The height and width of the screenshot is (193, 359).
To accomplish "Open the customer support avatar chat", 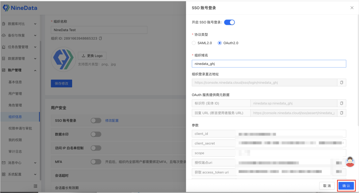I will (x=349, y=162).
